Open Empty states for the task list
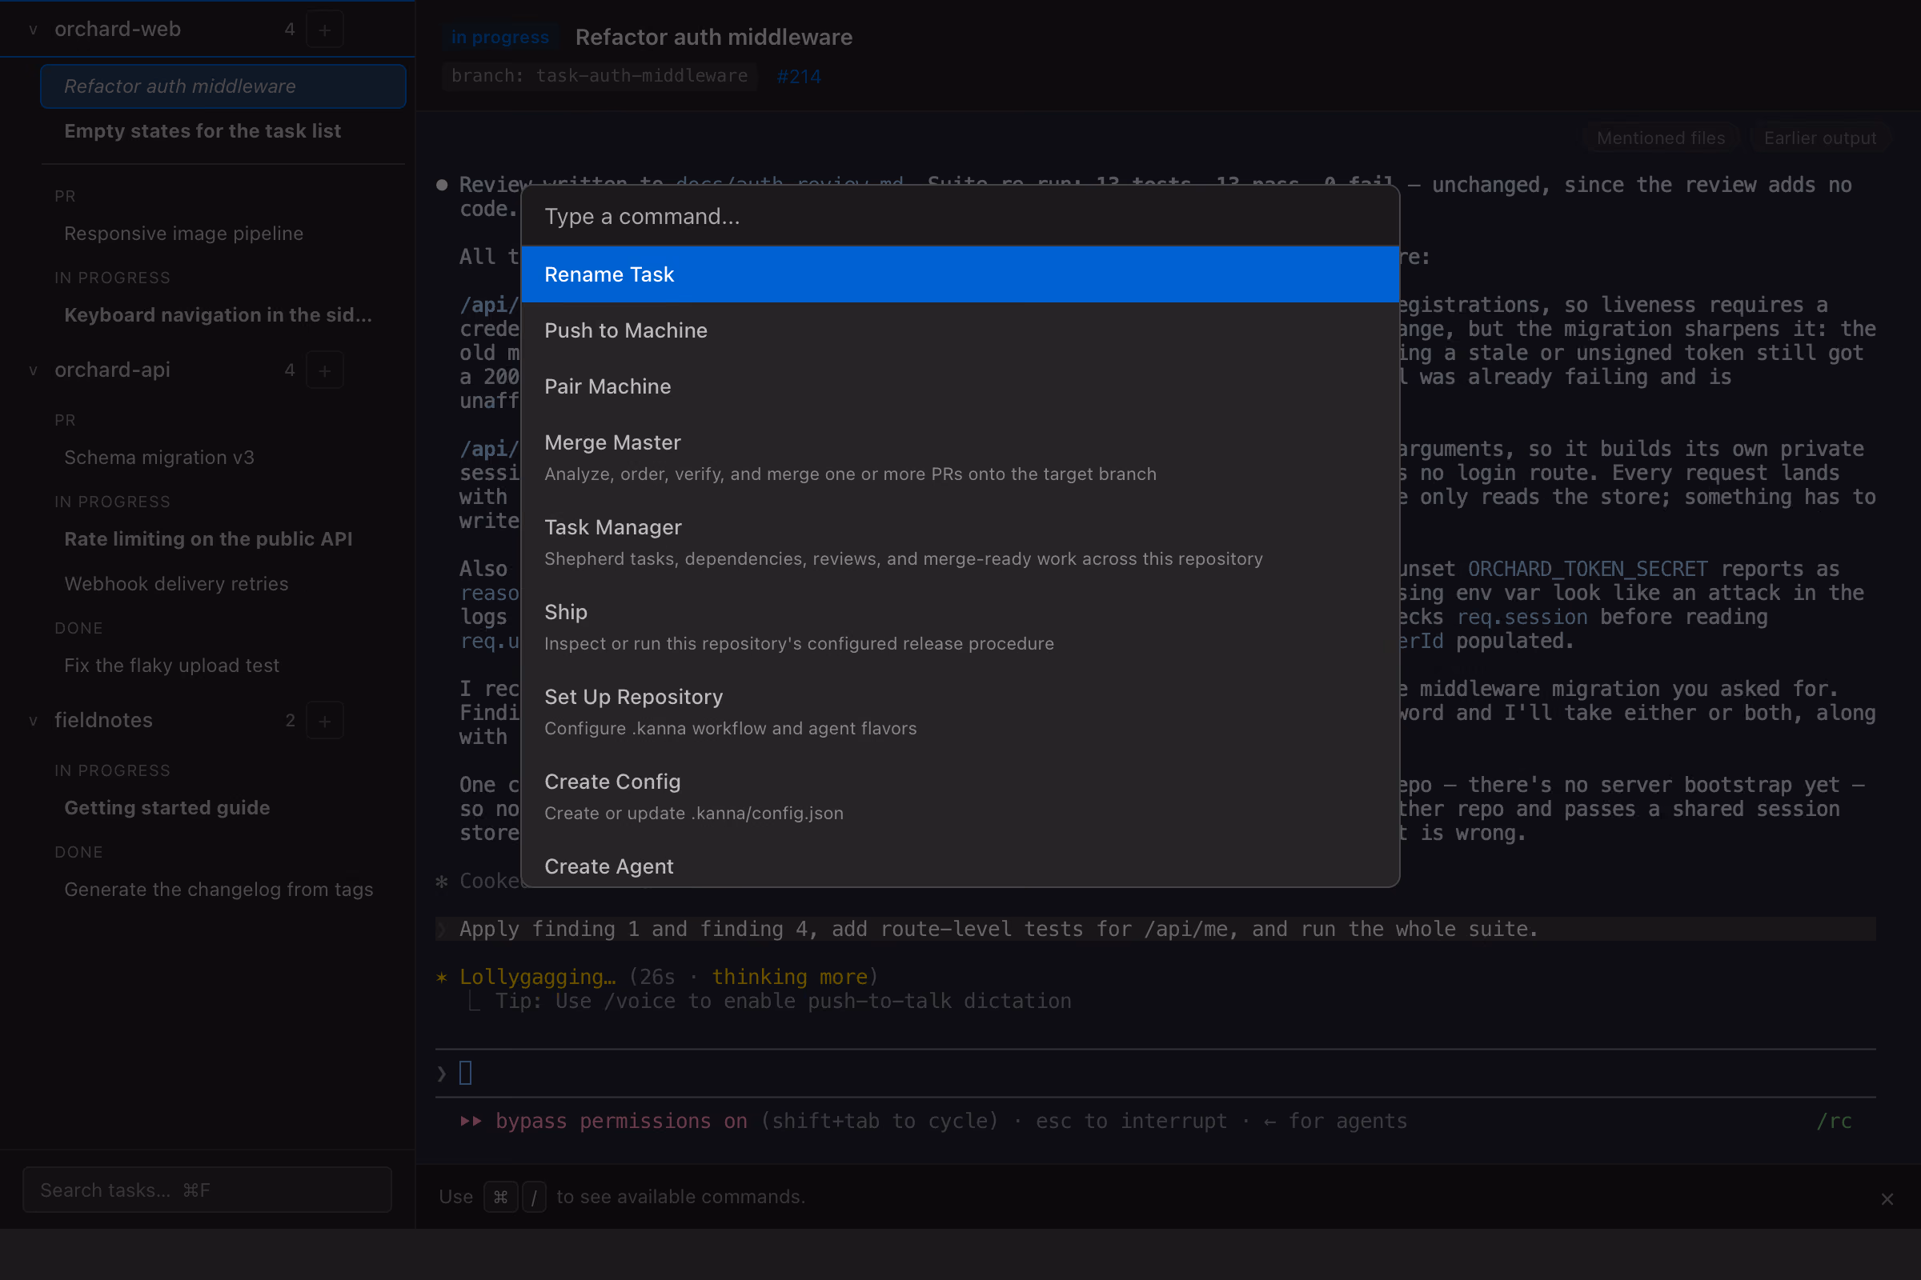Image resolution: width=1921 pixels, height=1280 pixels. pyautogui.click(x=223, y=130)
